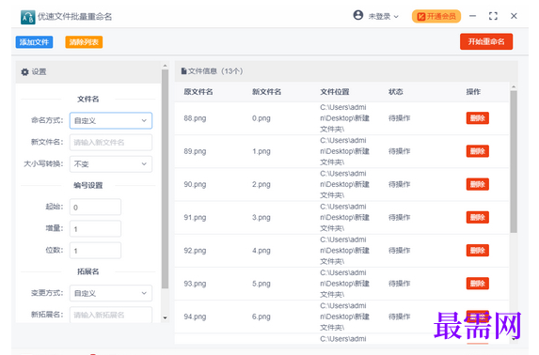Image resolution: width=539 pixels, height=355 pixels.
Task: Open the 大小写转换 dropdown
Action: pos(111,164)
